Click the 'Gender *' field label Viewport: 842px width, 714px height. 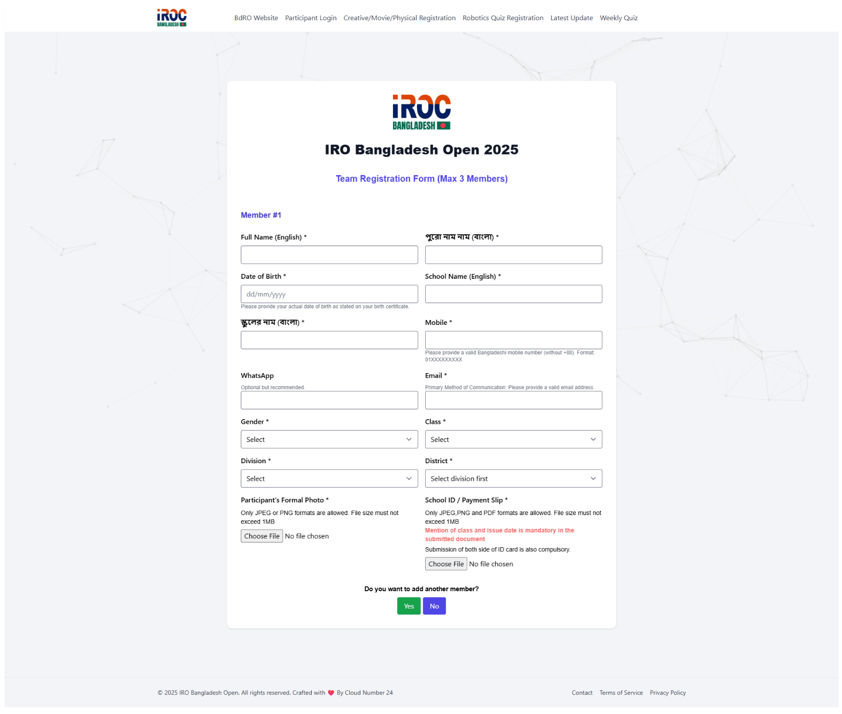click(255, 422)
